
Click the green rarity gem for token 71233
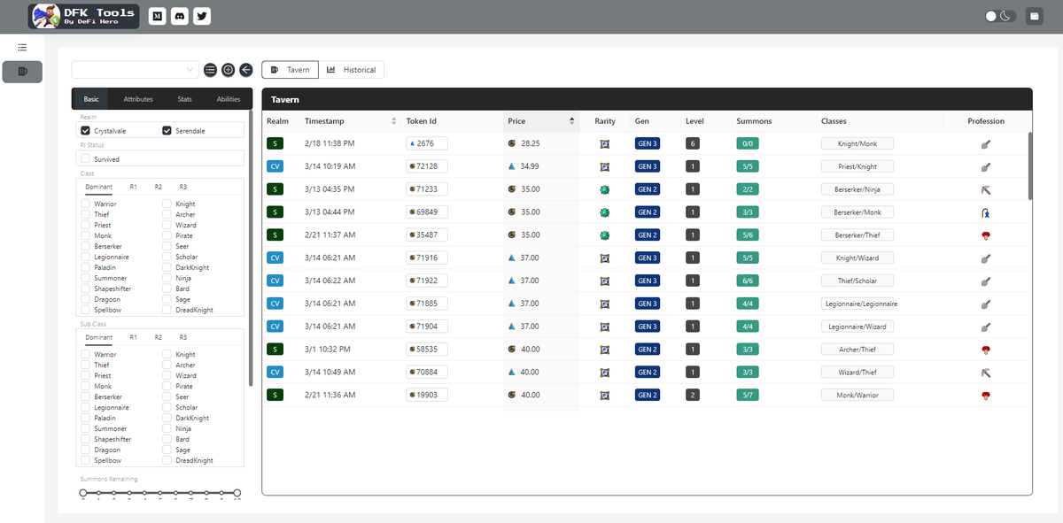pos(605,189)
